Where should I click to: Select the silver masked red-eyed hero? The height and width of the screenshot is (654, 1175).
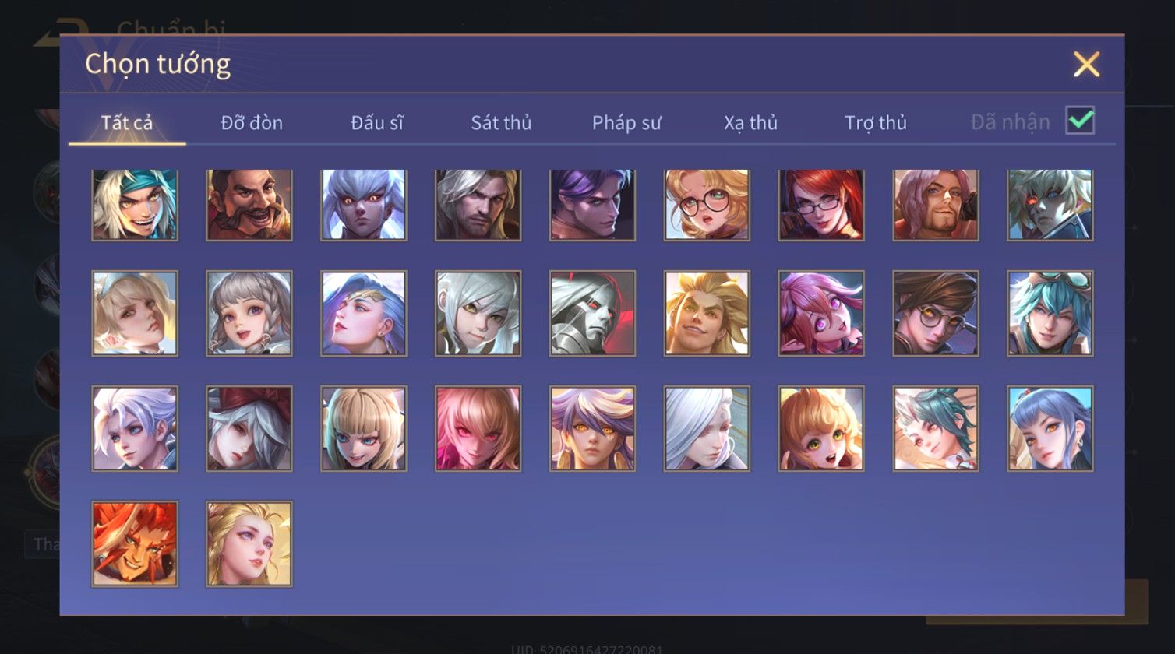592,313
